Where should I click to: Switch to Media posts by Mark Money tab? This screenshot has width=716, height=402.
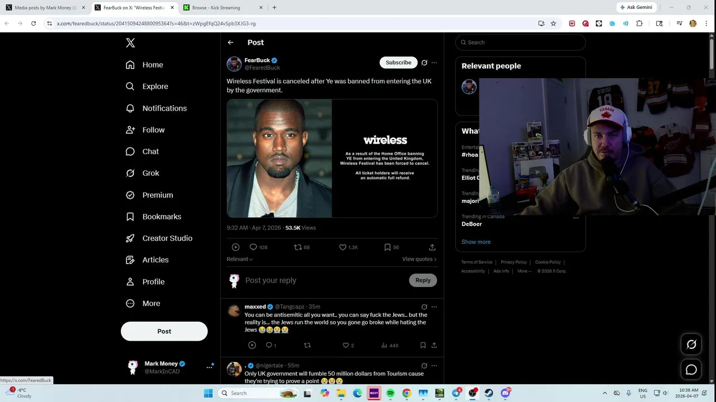tap(45, 8)
